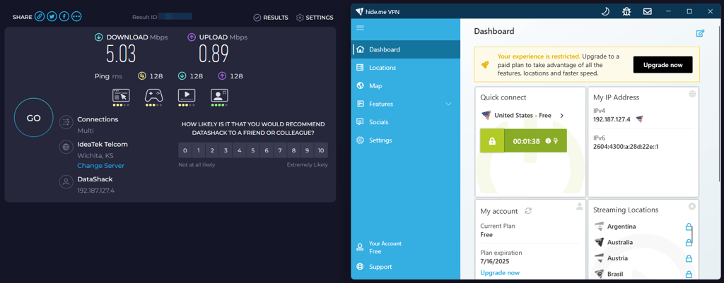Click the video chat rating icon
724x283 pixels.
click(219, 97)
